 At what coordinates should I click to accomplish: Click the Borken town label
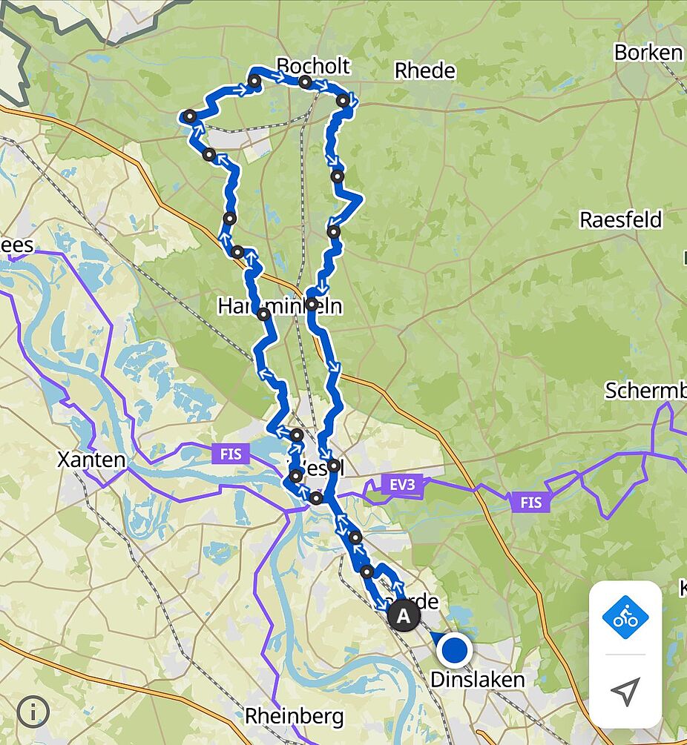tap(648, 53)
